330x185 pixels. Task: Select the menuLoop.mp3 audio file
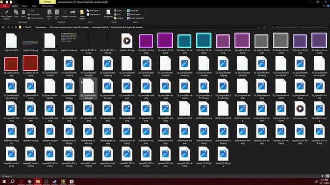pos(300,110)
